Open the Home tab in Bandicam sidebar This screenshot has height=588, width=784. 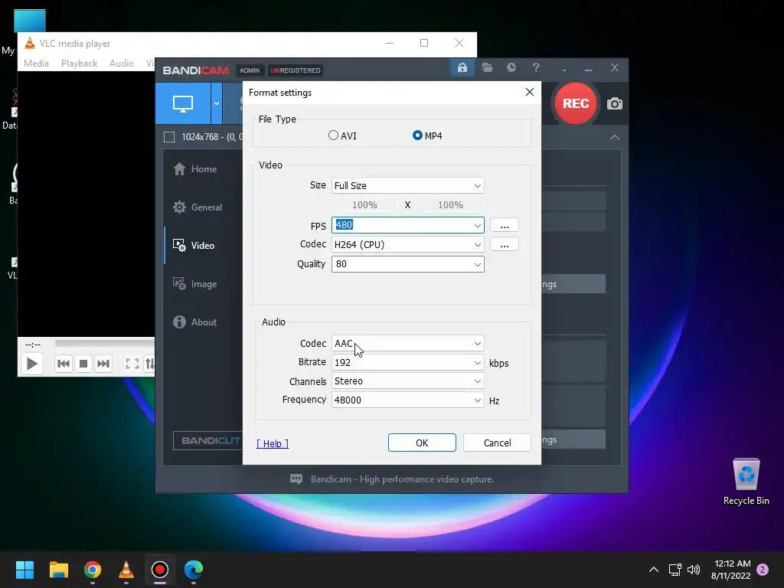point(195,169)
